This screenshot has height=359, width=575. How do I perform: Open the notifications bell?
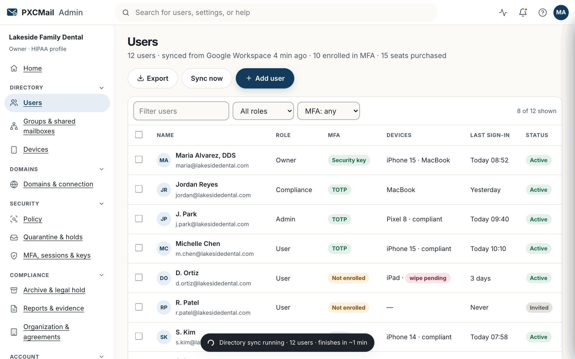click(523, 12)
